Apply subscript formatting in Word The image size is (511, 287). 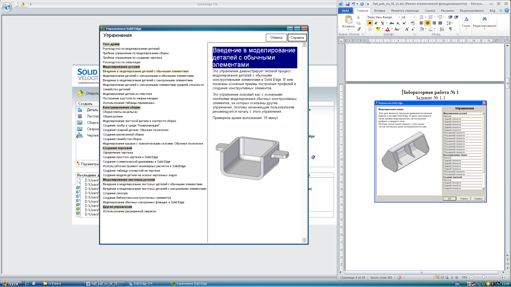(398, 23)
